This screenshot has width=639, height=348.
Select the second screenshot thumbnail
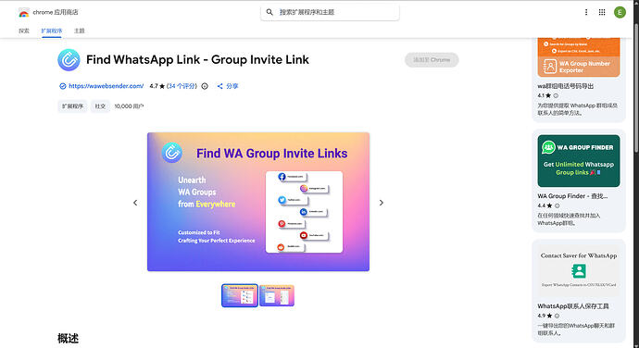click(277, 295)
